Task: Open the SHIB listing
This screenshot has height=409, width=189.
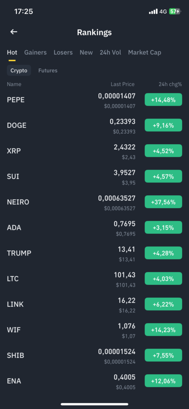Action: click(x=94, y=355)
